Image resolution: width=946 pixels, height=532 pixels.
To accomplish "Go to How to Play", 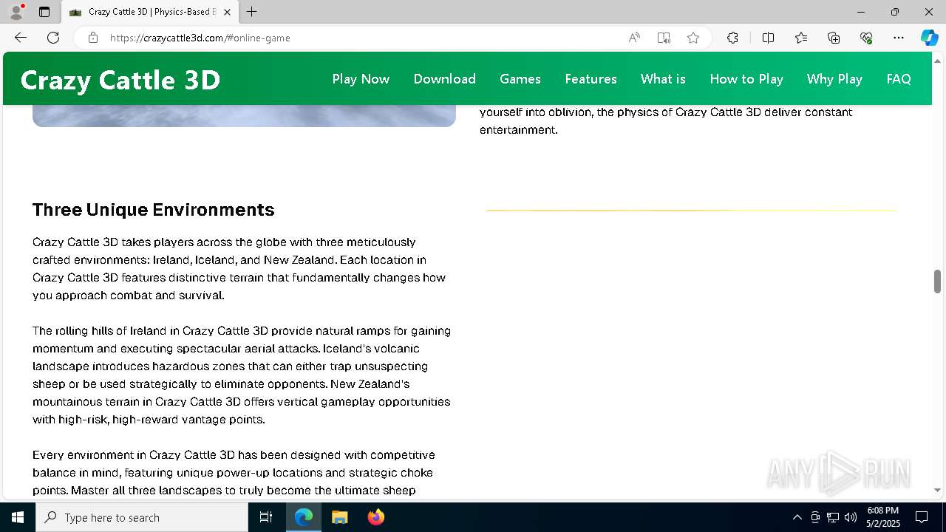I will 746,79.
